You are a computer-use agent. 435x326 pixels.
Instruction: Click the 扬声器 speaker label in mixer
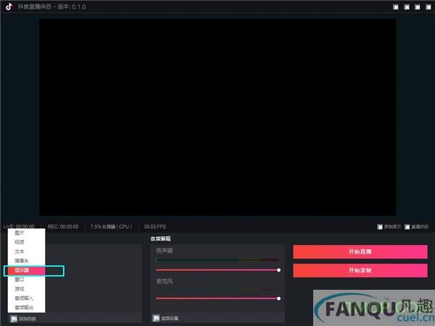[165, 251]
